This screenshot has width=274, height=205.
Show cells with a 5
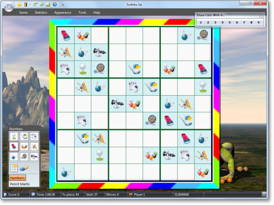click(x=230, y=22)
